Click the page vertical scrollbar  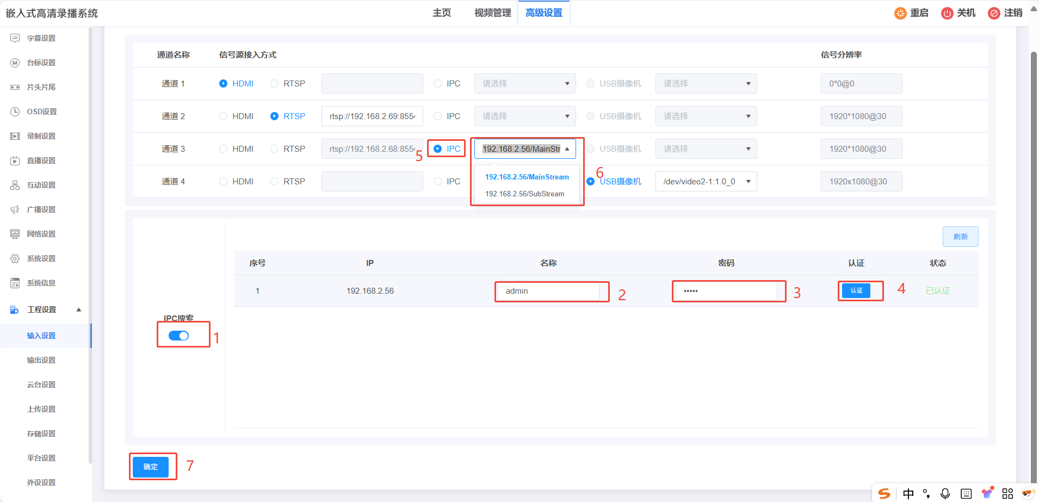pos(1034,267)
